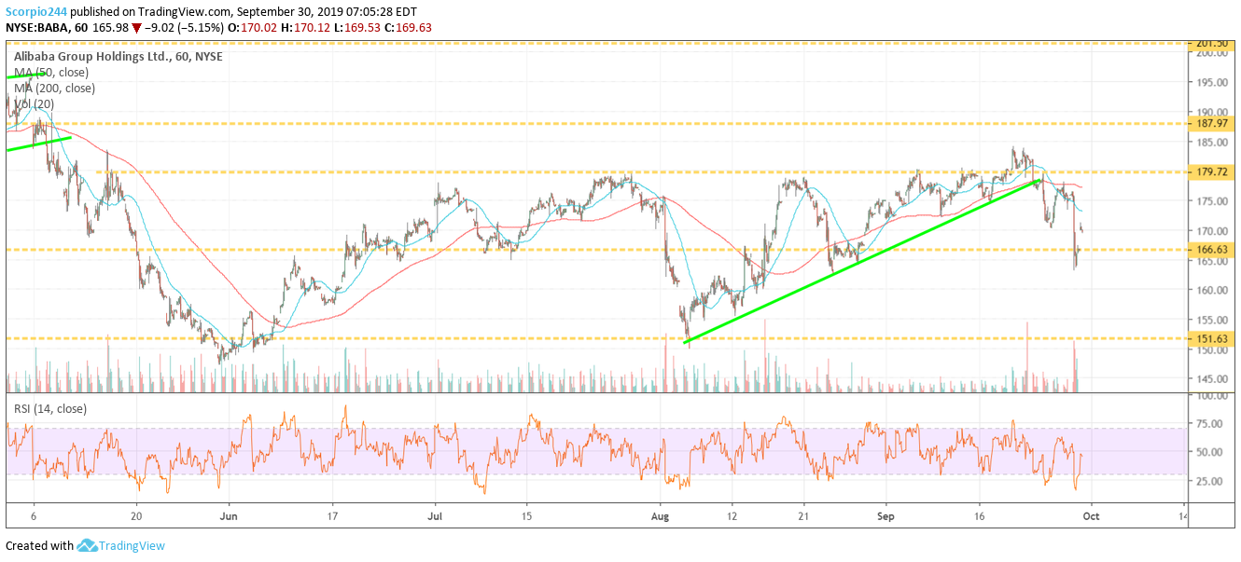This screenshot has width=1241, height=562.
Task: Click the 187.97 price level label
Action: [x=1211, y=123]
